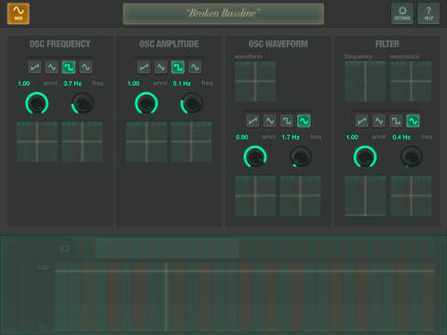
Task: Select sine LFO shape for OSC Waveform
Action: point(304,121)
